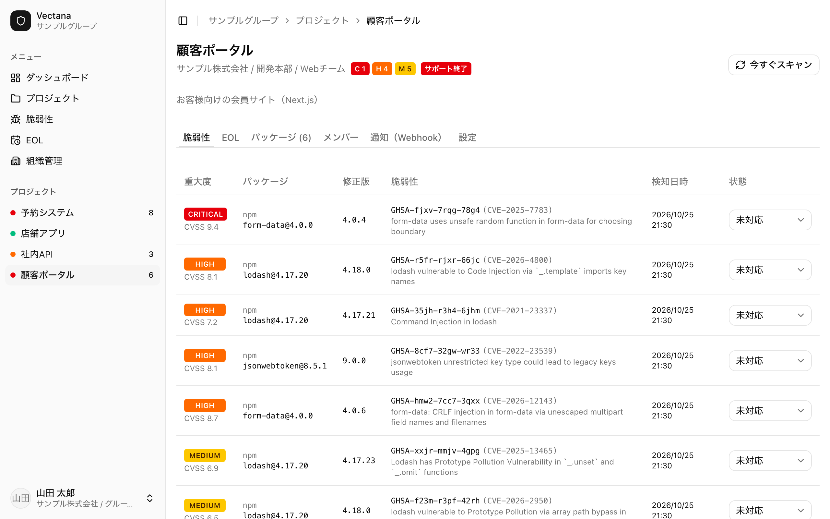Click fixed version 4.17.21 cell
Screen dimensions: 830x519
[x=359, y=315]
